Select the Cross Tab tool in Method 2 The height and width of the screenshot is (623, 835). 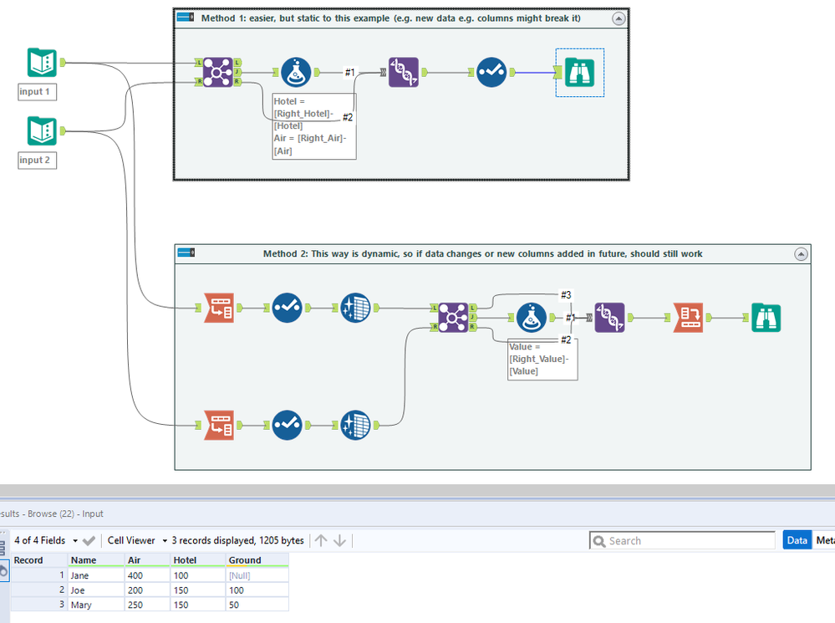pyautogui.click(x=688, y=318)
